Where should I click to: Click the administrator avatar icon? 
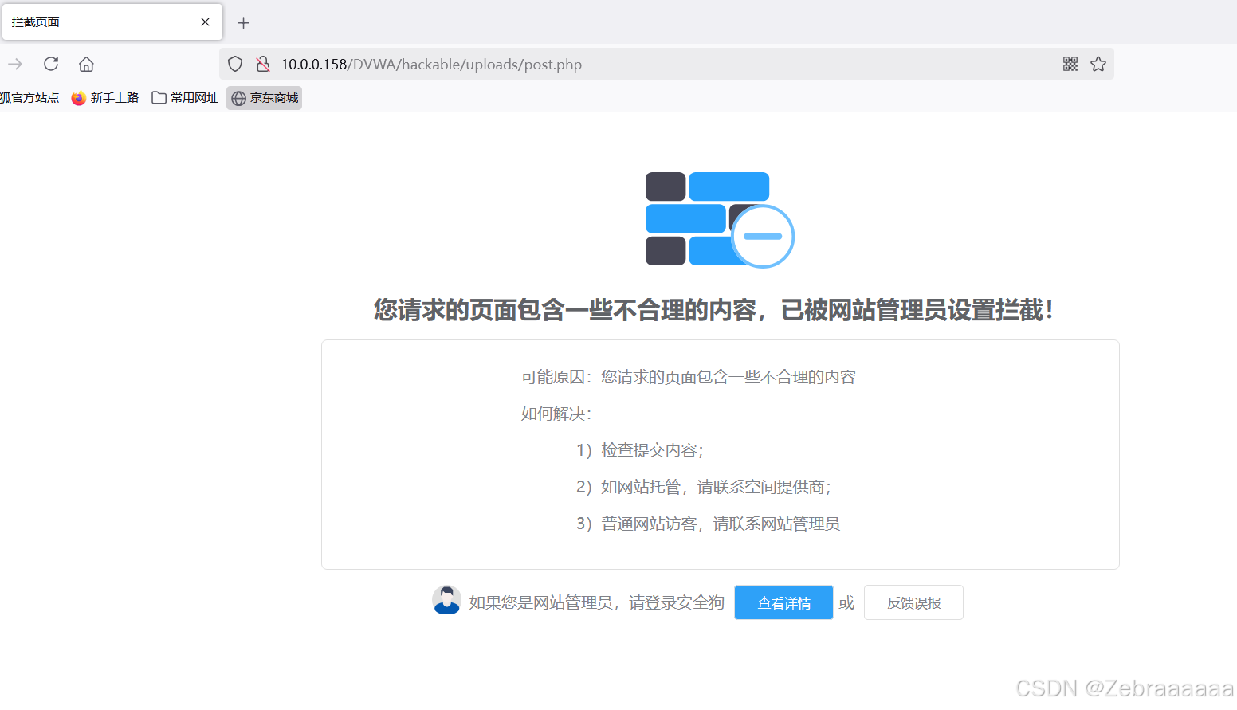[446, 600]
